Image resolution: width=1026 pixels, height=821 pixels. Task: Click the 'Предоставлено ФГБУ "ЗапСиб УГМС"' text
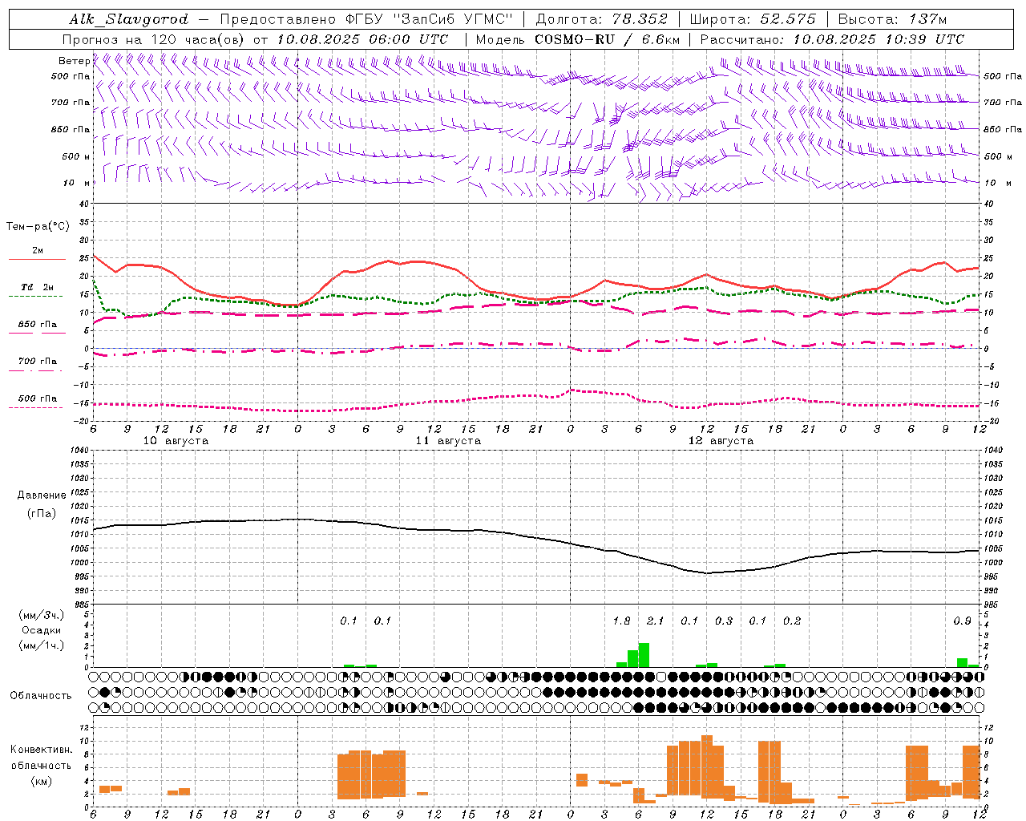click(366, 19)
